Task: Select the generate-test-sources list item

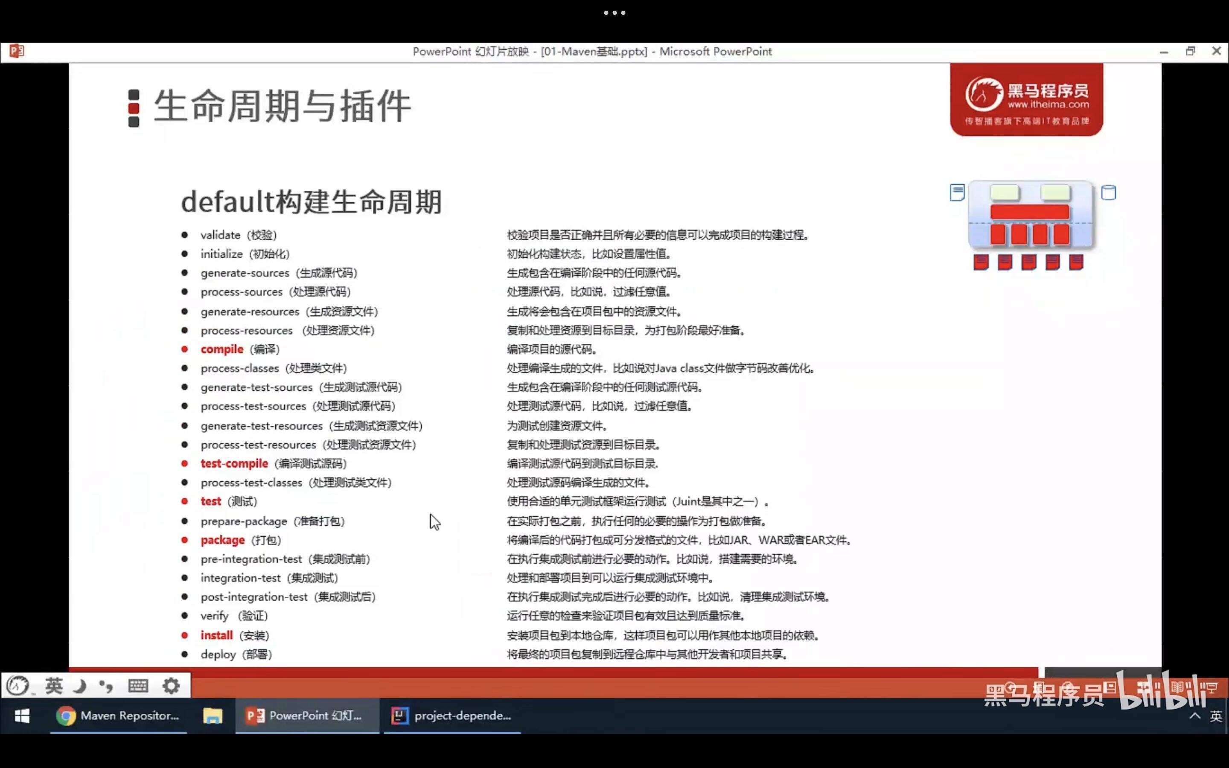Action: pyautogui.click(x=301, y=387)
